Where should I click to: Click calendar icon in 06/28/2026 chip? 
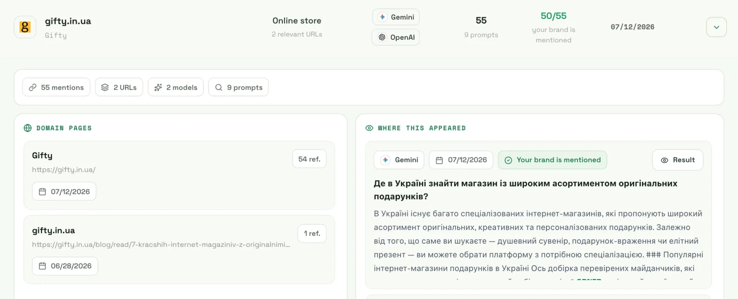click(x=42, y=266)
